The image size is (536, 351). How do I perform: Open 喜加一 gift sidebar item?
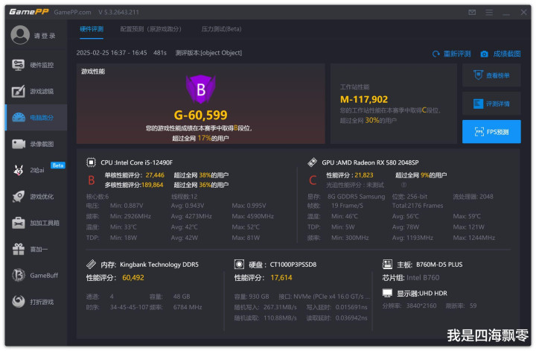pos(36,249)
